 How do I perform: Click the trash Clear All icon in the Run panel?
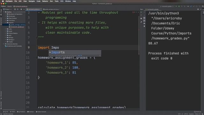tap(144, 26)
